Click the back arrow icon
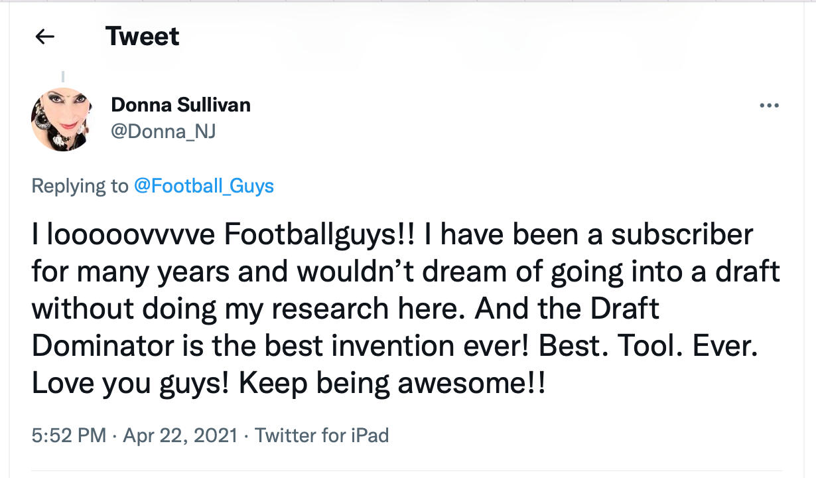Image resolution: width=816 pixels, height=478 pixels. coord(45,37)
